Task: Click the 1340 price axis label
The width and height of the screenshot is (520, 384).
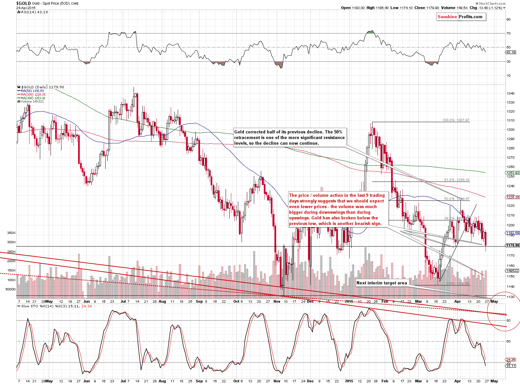Action: pyautogui.click(x=510, y=94)
